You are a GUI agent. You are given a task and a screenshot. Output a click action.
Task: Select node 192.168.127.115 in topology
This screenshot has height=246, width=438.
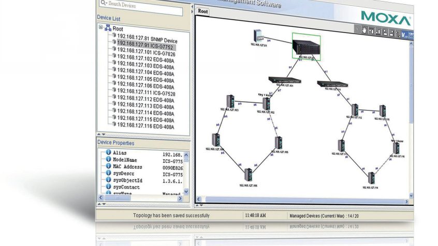[x=383, y=111]
